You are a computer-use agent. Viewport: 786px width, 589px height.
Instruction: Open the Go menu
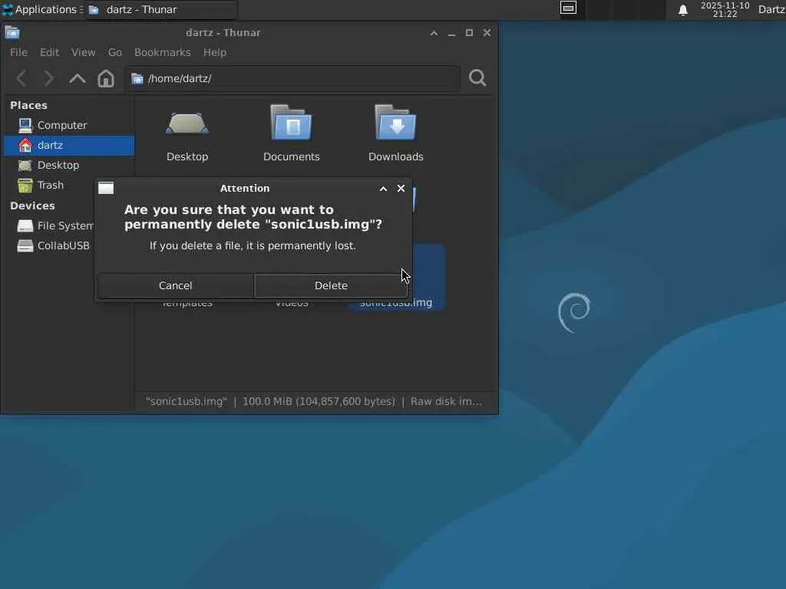pos(115,52)
